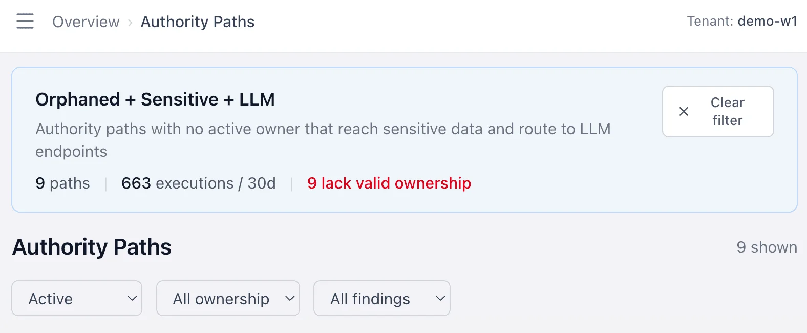Image resolution: width=807 pixels, height=333 pixels.
Task: Click the 9 shown counter label
Action: pos(767,247)
